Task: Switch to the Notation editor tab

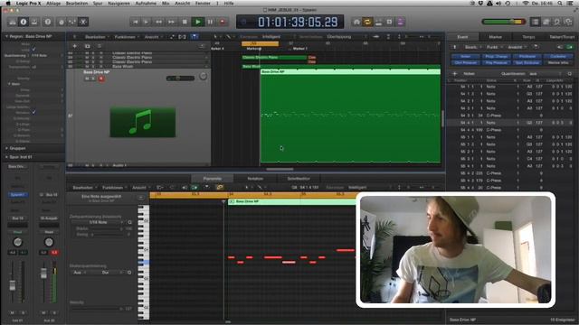Action: pyautogui.click(x=255, y=179)
